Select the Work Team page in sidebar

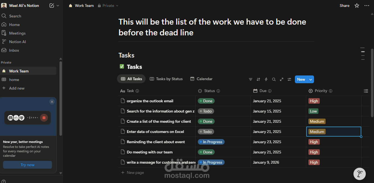point(28,71)
